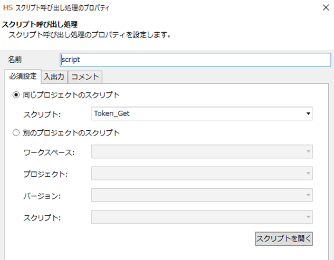Image resolution: width=334 pixels, height=260 pixels.
Task: Close the script call properties dialog
Action: pos(325,8)
